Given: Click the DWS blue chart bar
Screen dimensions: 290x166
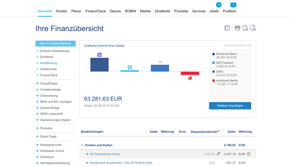Looking at the screenshot, I should click(x=160, y=68).
